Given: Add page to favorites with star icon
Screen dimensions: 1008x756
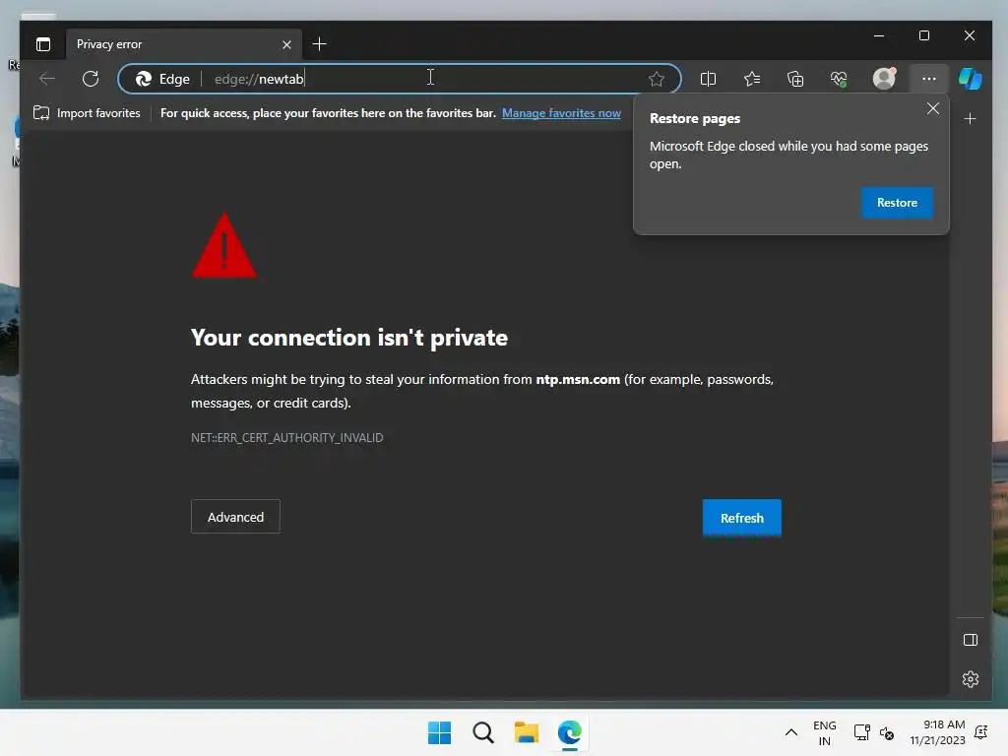Looking at the screenshot, I should click(x=657, y=79).
